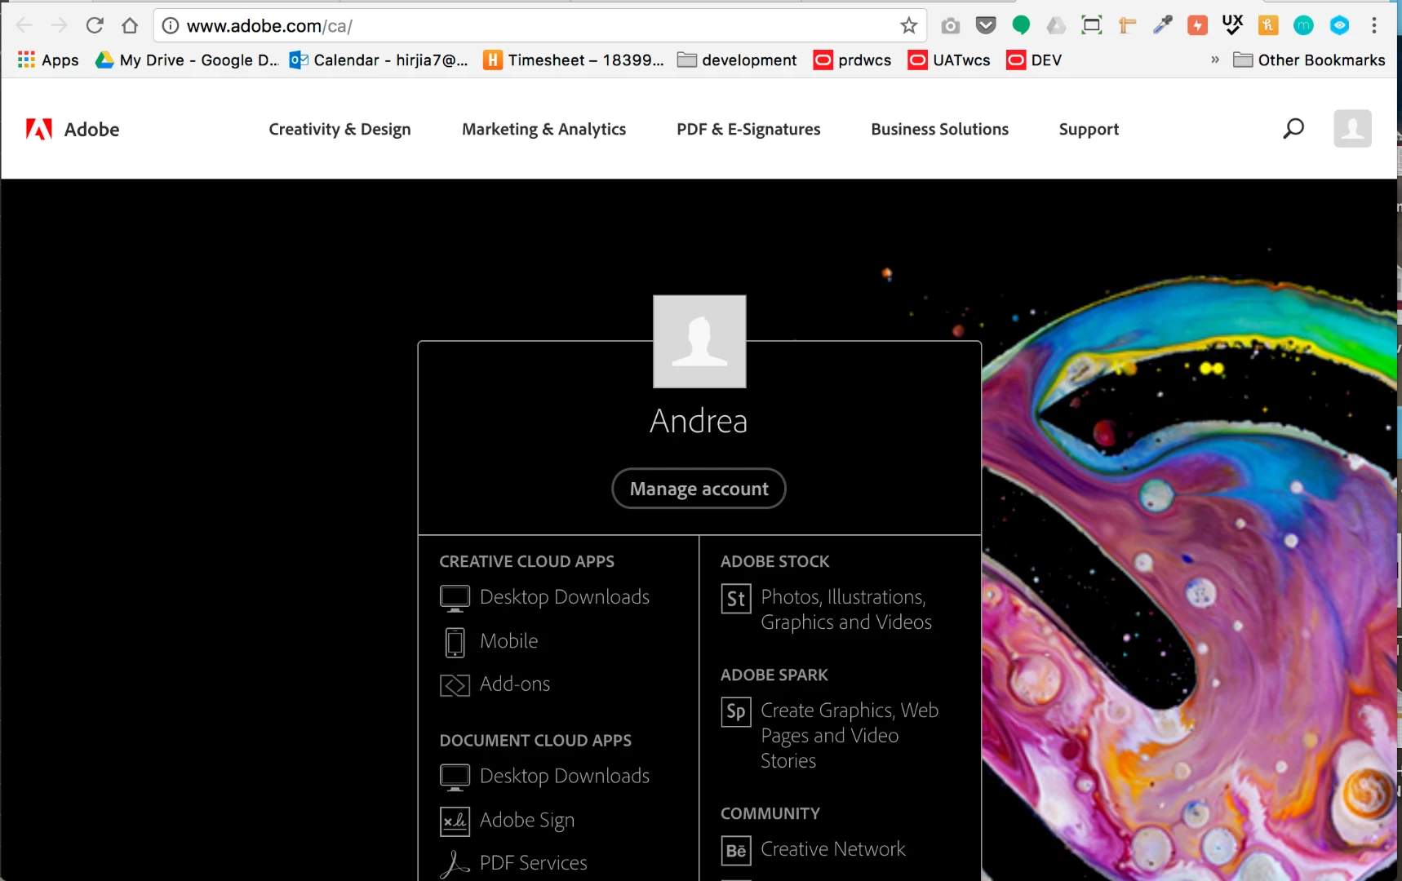This screenshot has height=881, width=1402.
Task: Open the Adobe Sign link
Action: (527, 820)
